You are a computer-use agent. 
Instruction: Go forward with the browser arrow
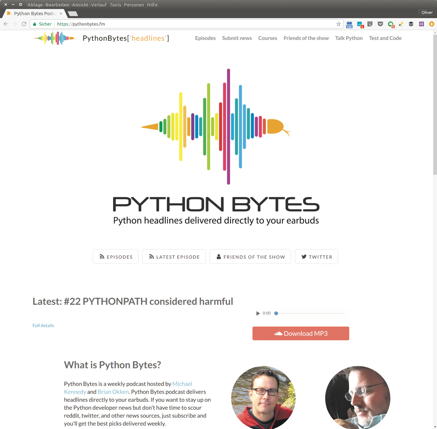15,24
